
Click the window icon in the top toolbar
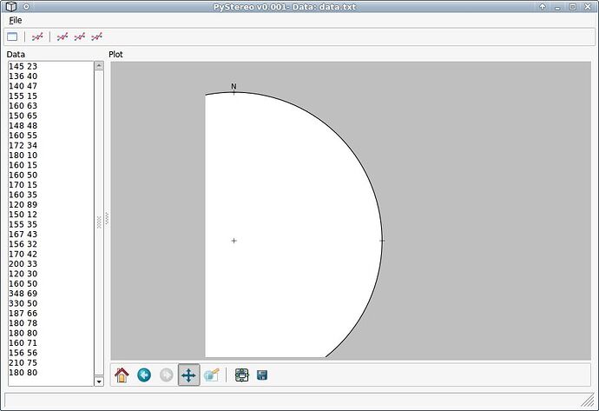(x=12, y=36)
